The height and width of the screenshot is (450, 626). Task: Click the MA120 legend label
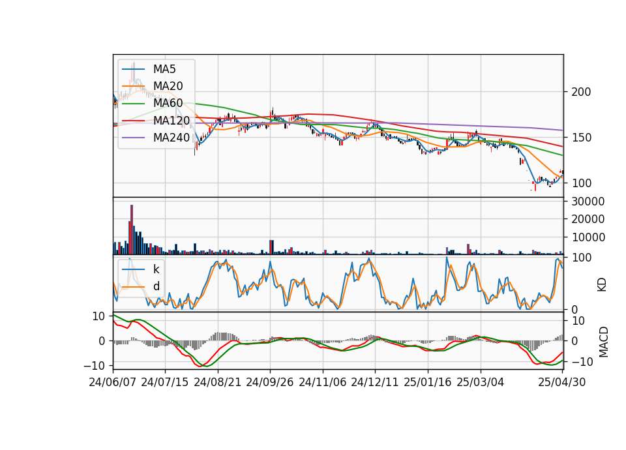(171, 121)
